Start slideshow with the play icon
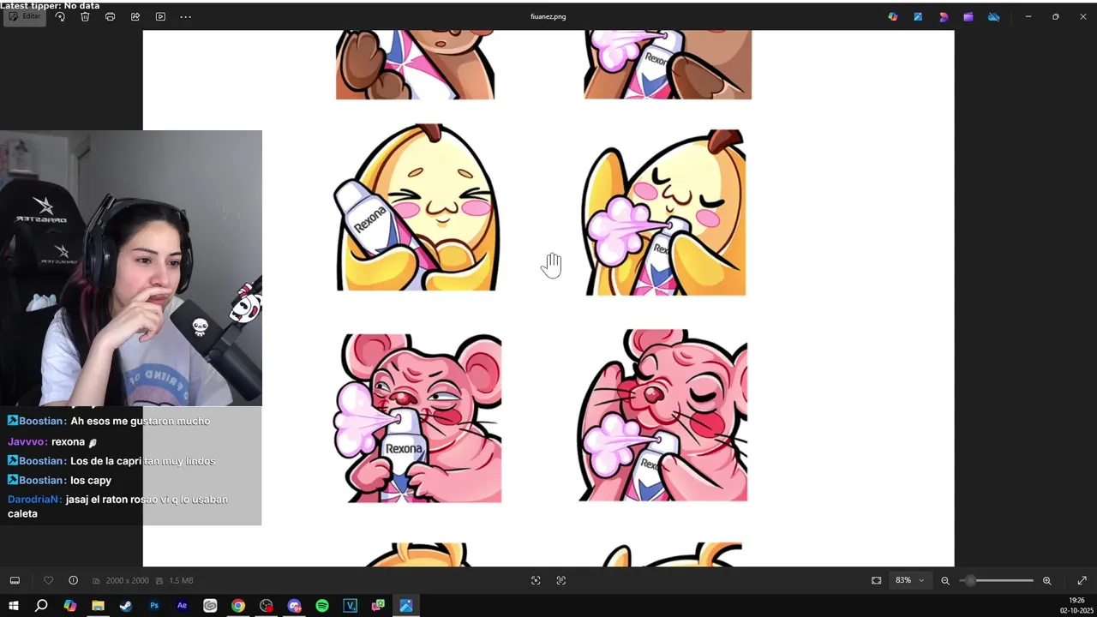1097x617 pixels. pos(160,16)
